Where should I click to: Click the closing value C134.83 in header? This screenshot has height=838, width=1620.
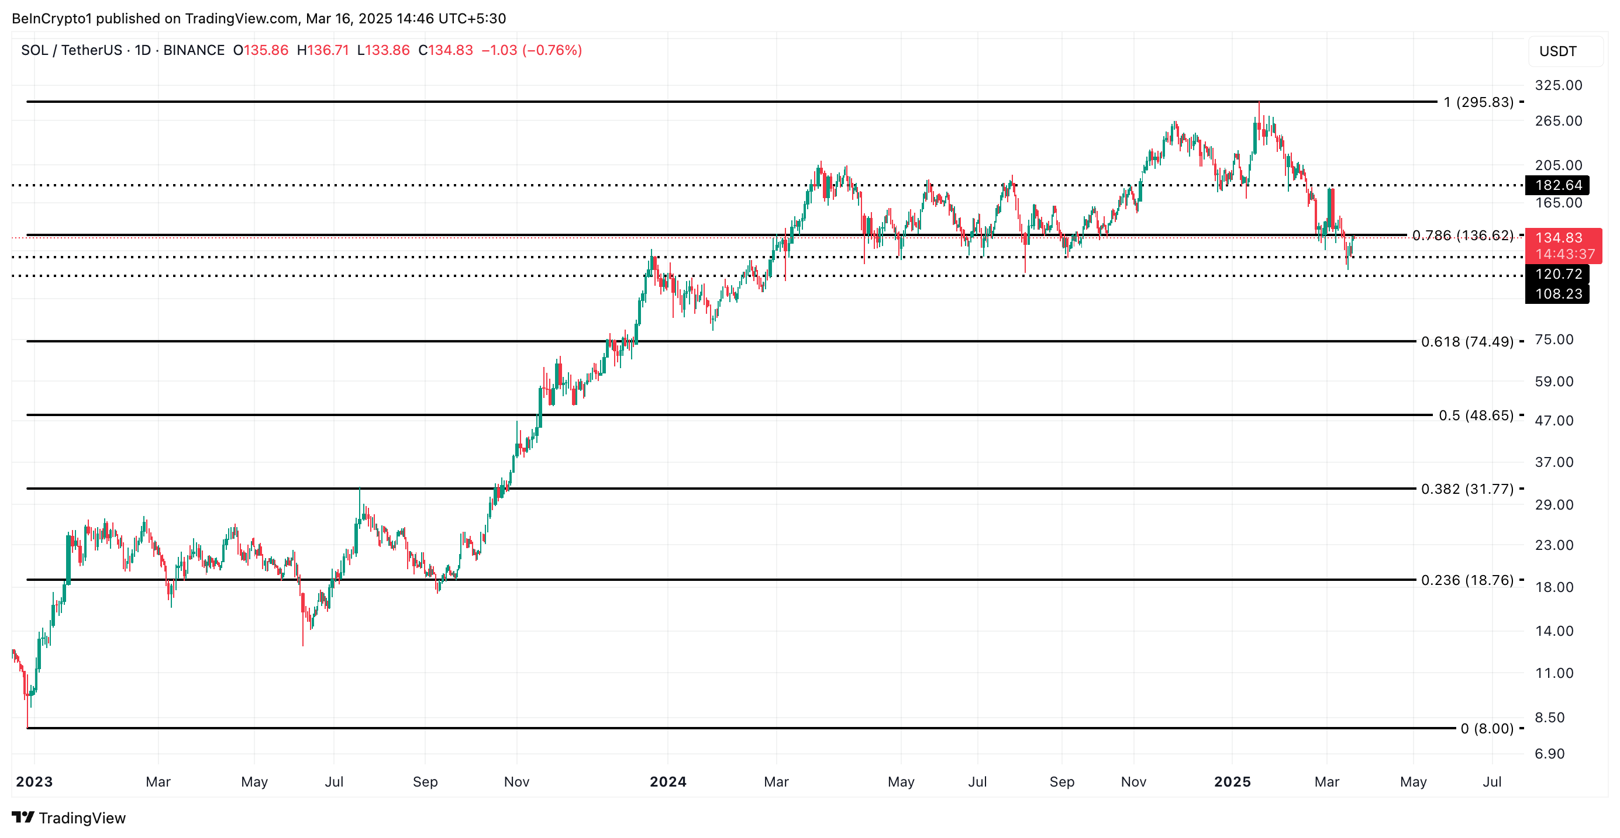click(445, 50)
